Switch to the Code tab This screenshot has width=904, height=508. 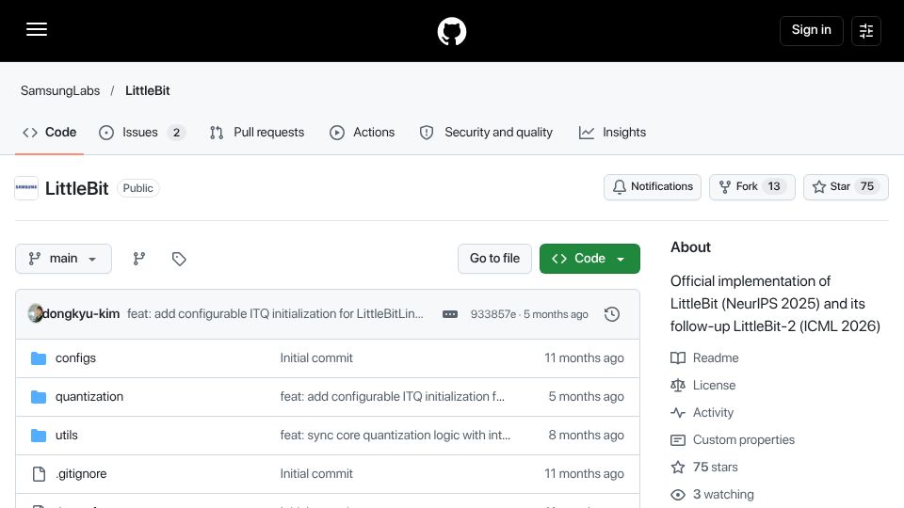tap(50, 133)
